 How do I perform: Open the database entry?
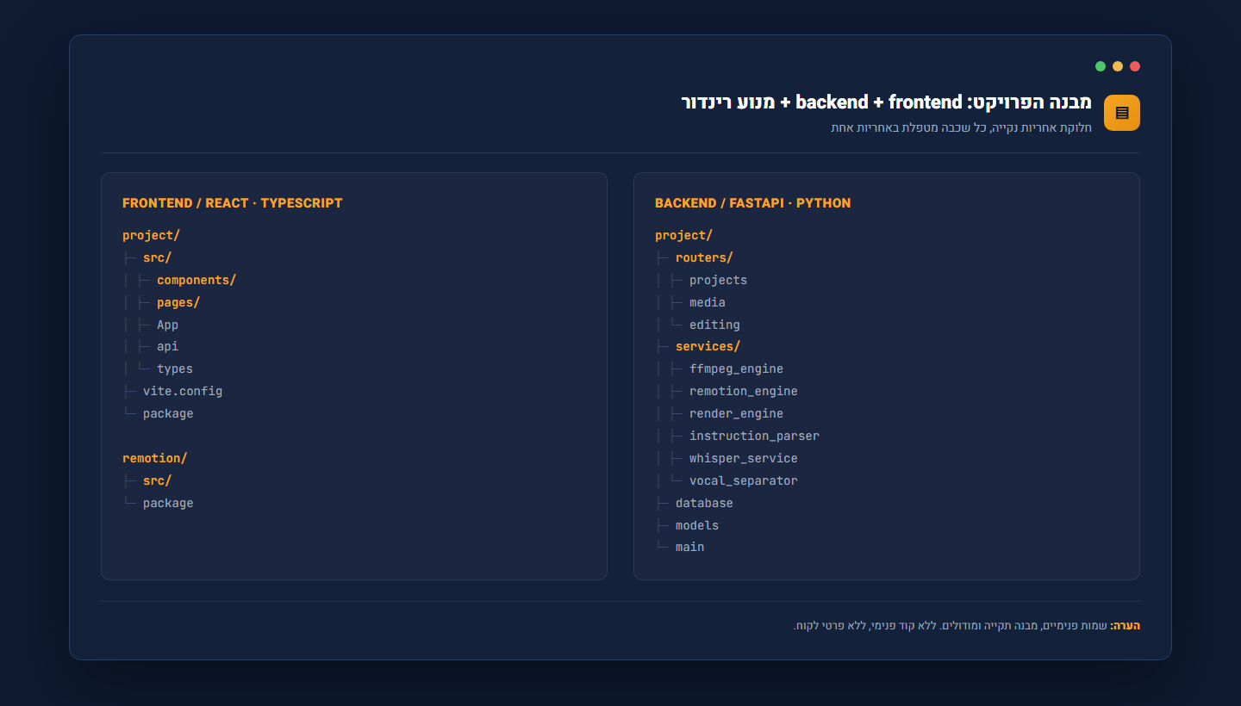click(x=704, y=503)
